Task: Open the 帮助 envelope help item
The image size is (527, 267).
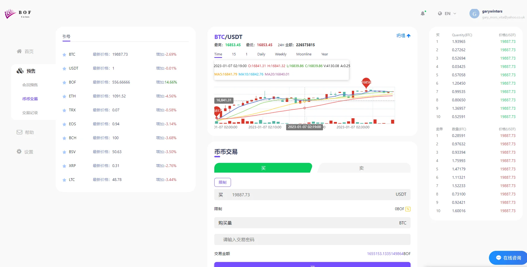Action: pos(19,132)
